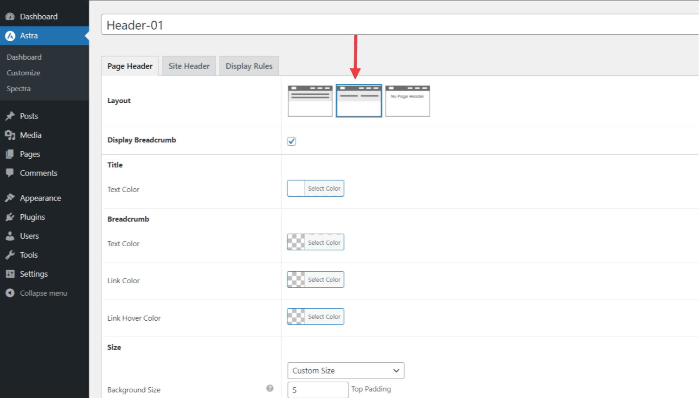Click the Astra logo icon
Viewport: 699px width, 398px height.
coord(10,36)
